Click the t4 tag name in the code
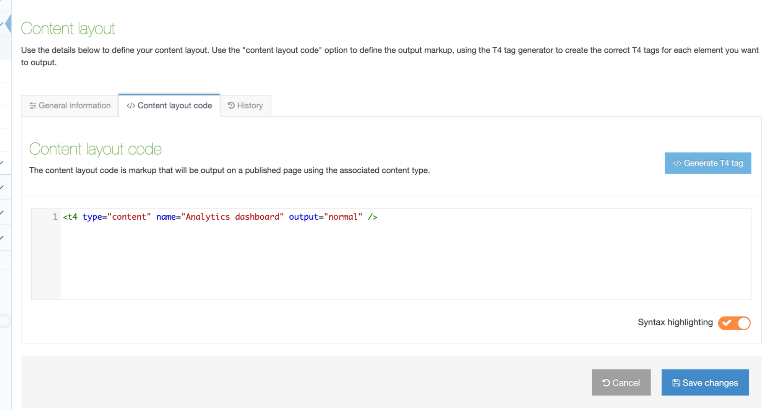Viewport: 764px width, 410px height. click(x=72, y=217)
